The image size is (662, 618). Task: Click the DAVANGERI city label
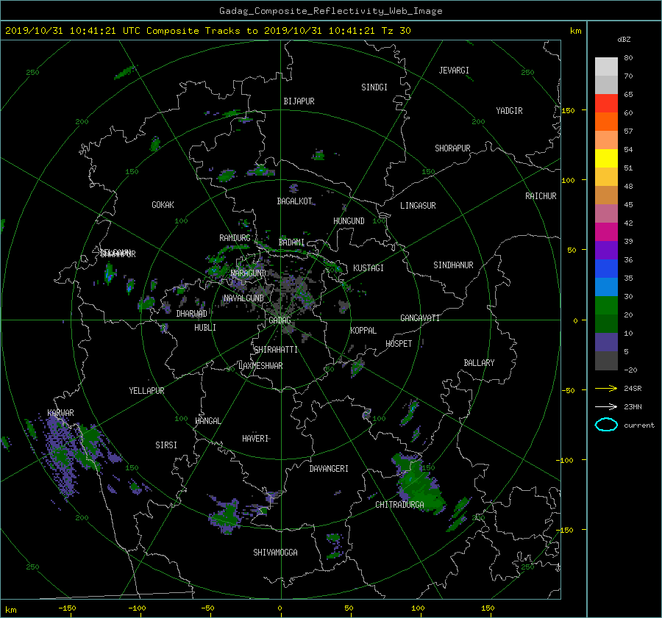(329, 469)
